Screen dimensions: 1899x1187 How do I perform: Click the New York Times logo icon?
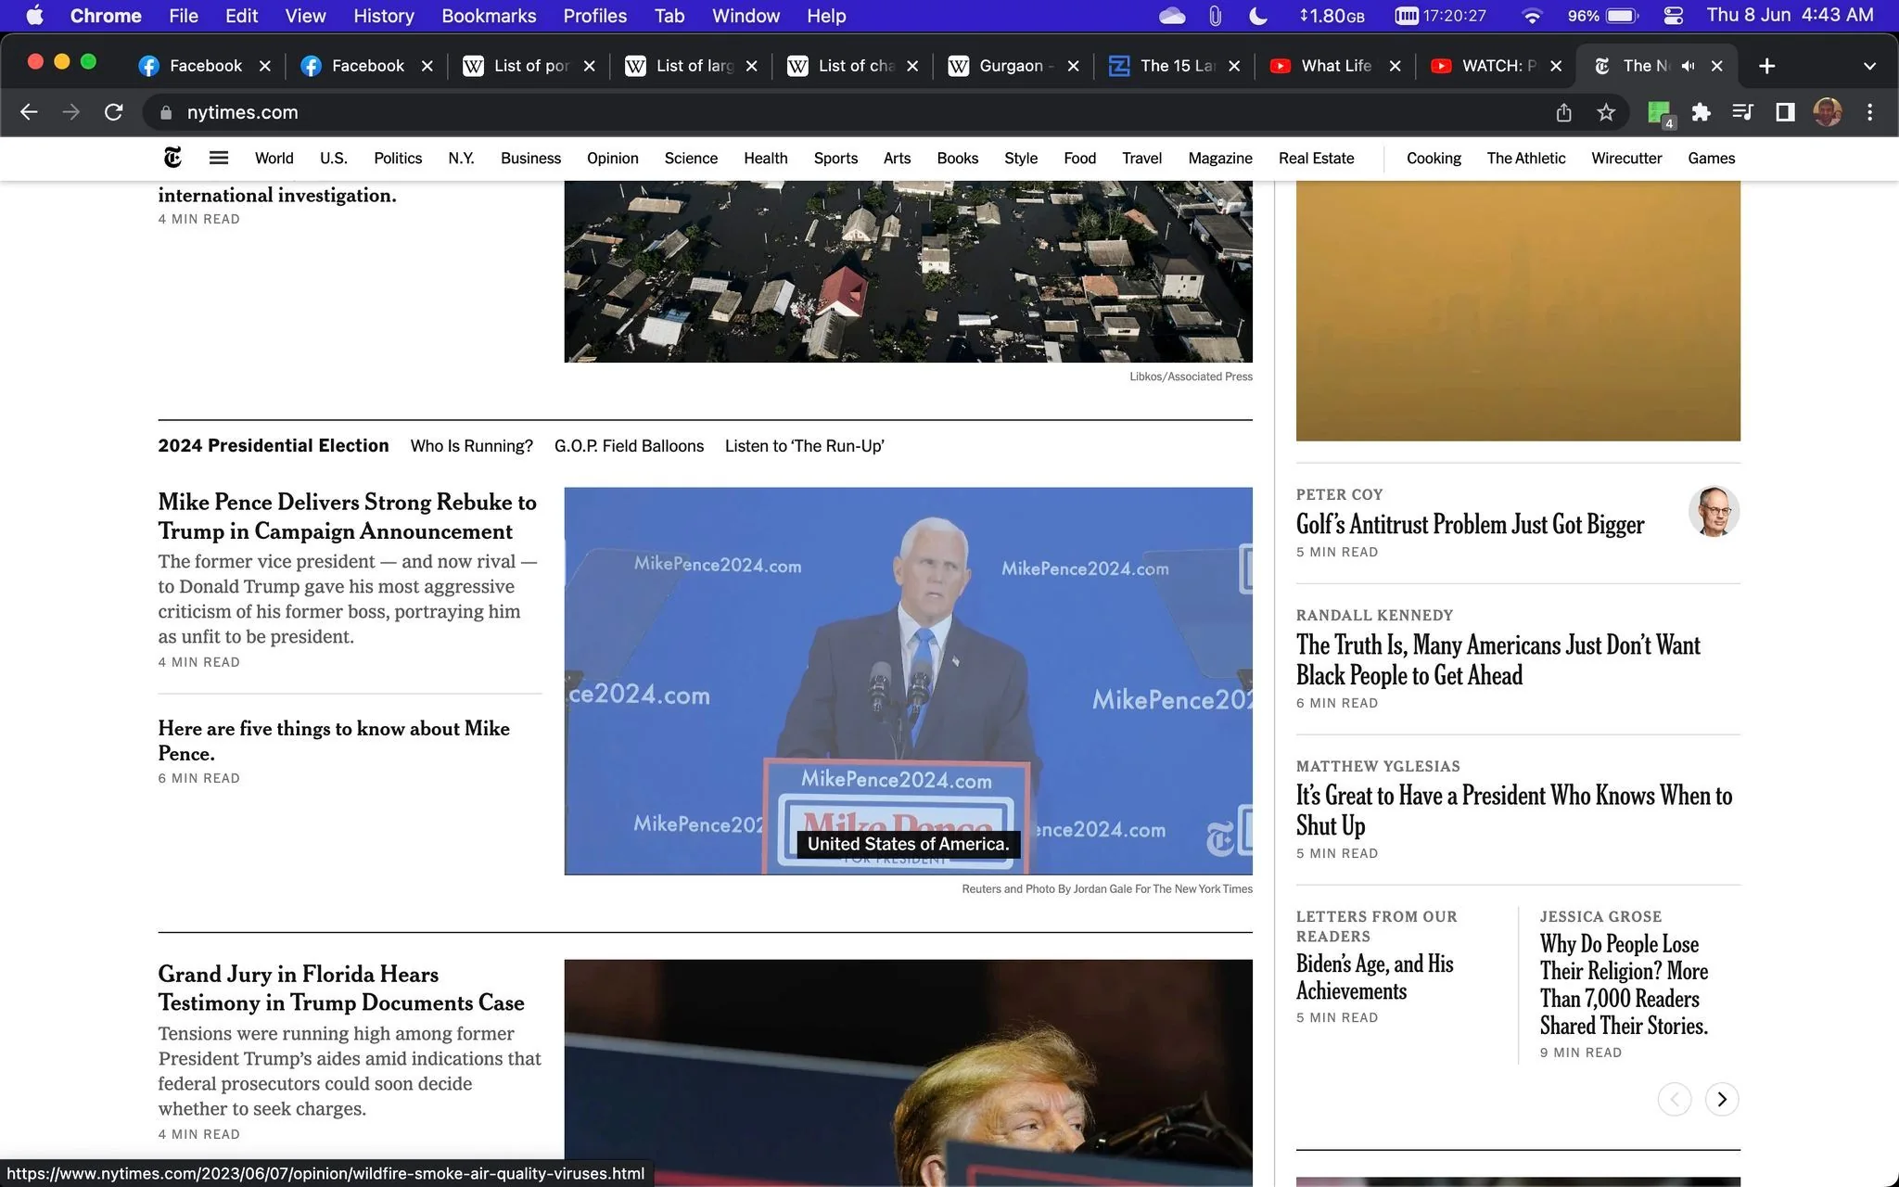172,158
